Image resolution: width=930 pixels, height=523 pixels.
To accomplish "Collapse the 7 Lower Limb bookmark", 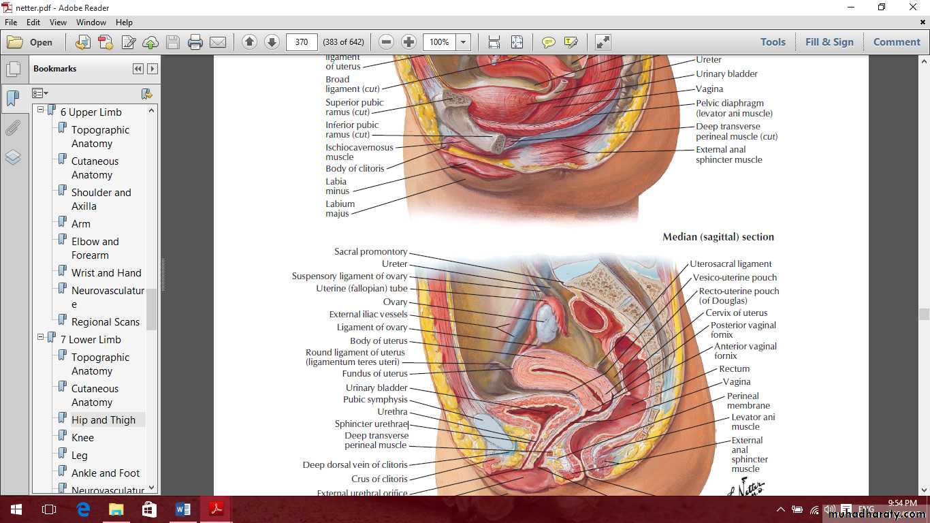I will 41,337.
